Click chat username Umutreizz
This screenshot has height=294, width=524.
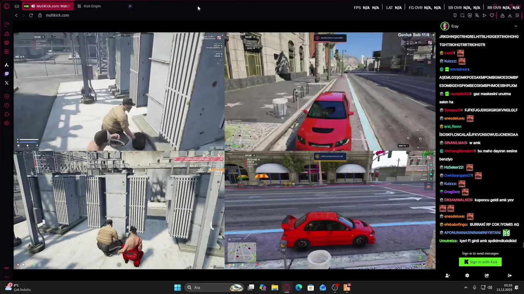(448, 241)
